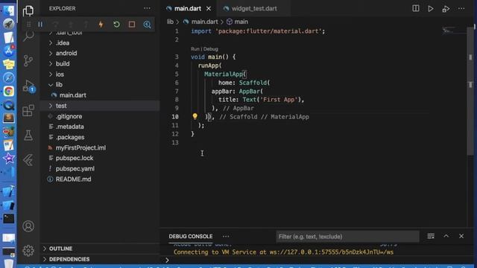The height and width of the screenshot is (268, 477).
Task: Clear the debug console output
Action: 431,236
